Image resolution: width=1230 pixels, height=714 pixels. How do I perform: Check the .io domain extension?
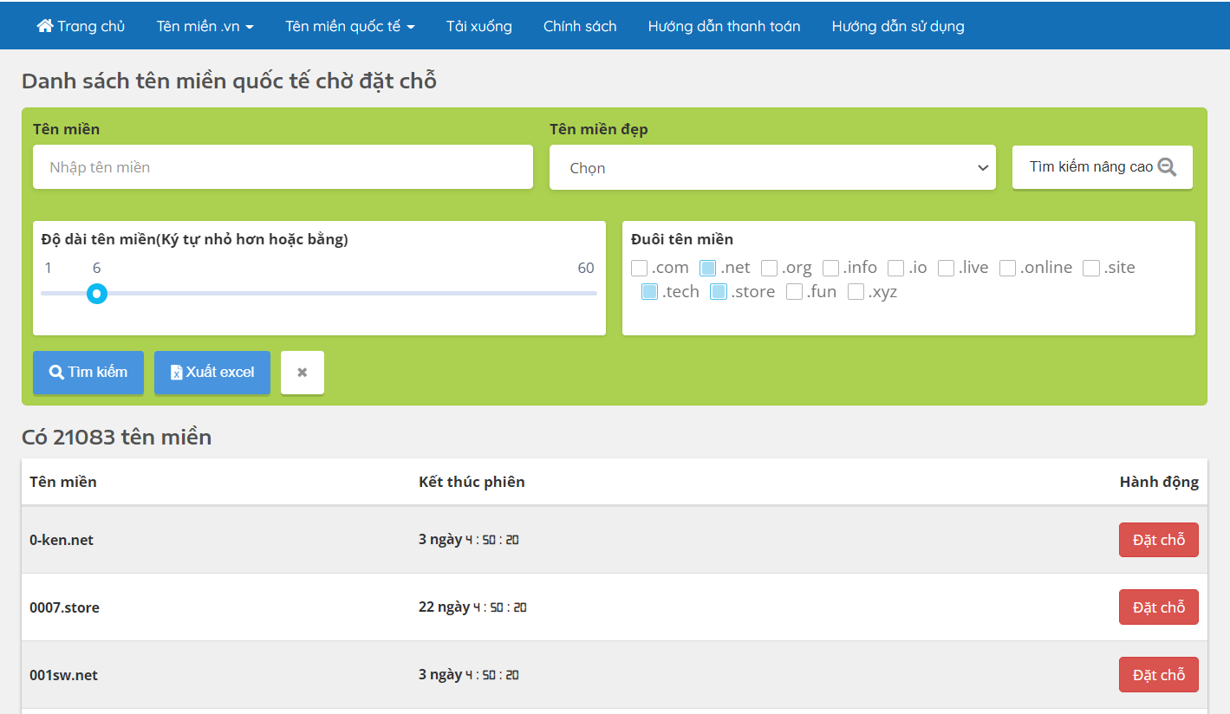click(895, 268)
